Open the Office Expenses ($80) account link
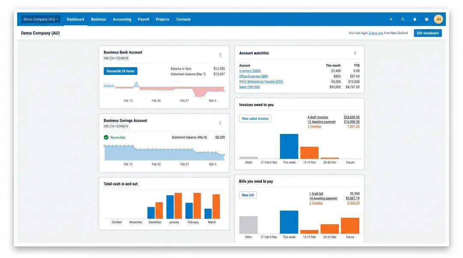Viewport: 463px width, 258px height. pos(253,76)
